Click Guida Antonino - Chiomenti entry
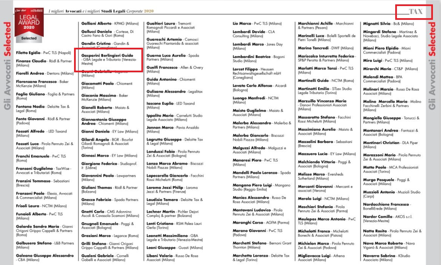This screenshot has height=265, width=441. 171,81
